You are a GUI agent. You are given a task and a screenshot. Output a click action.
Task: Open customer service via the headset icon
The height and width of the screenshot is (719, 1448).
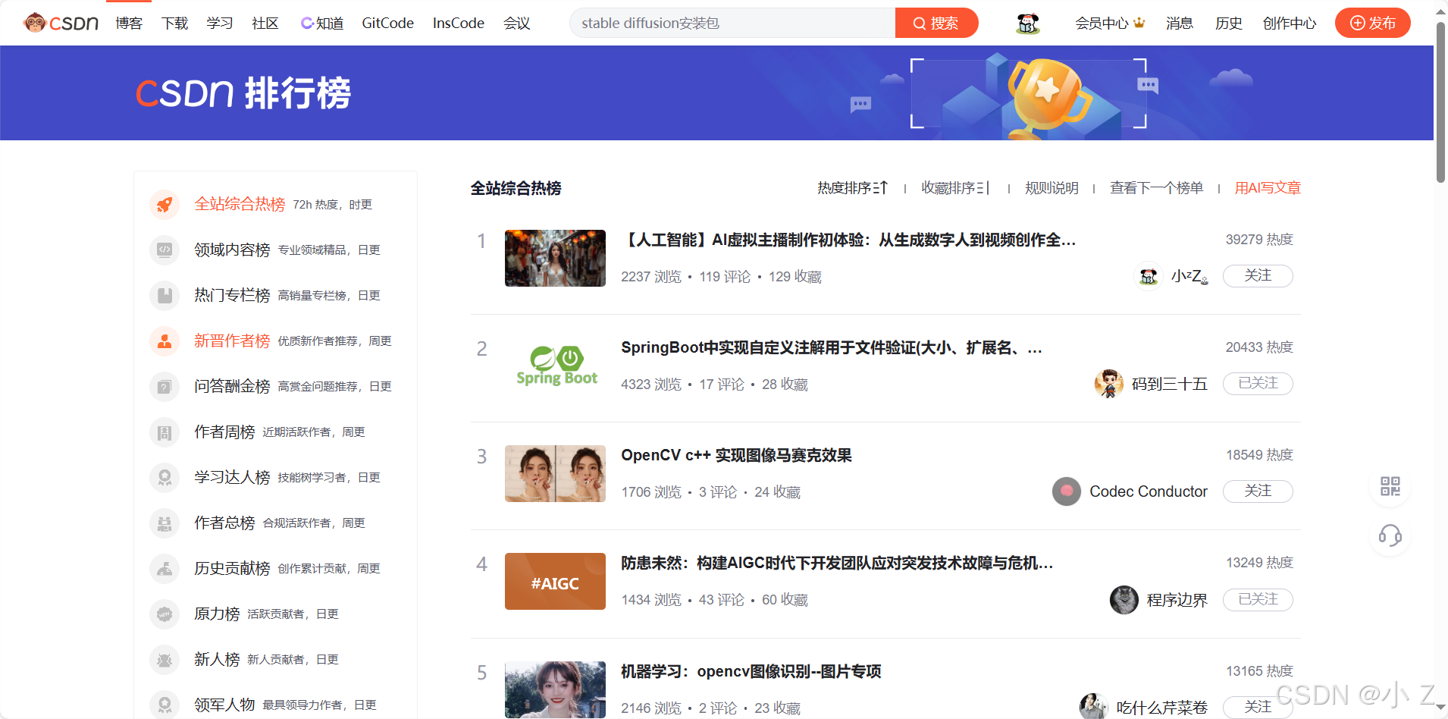coord(1390,537)
